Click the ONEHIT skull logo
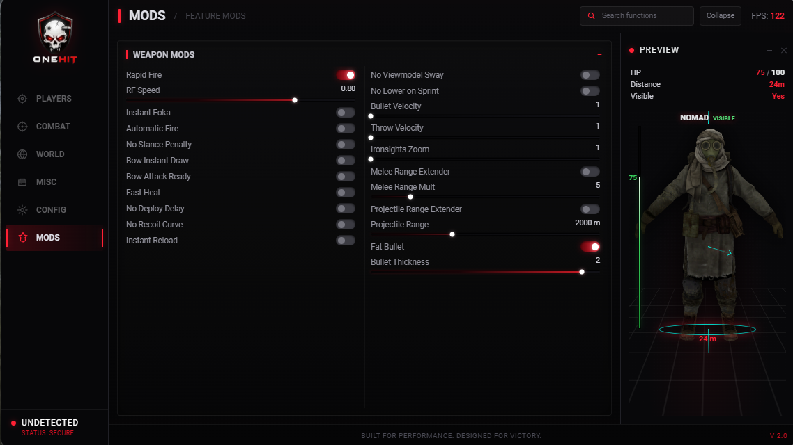Screen dimensions: 793x445 [x=55, y=38]
